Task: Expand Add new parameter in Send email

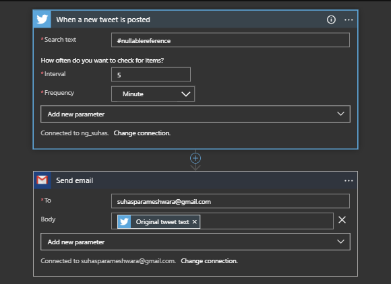Action: coord(195,242)
